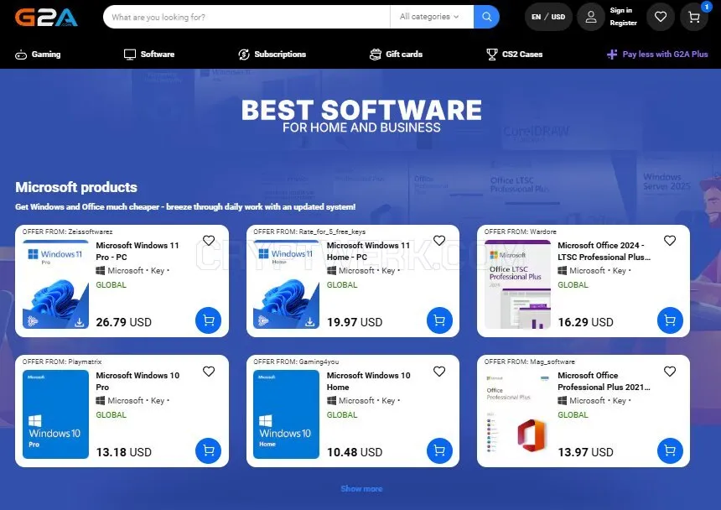721x510 pixels.
Task: Favorite Office Professional Plus 2021 with heart
Action: [x=670, y=371]
